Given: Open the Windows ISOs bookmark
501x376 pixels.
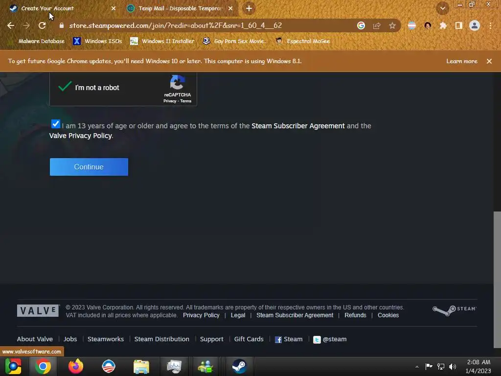Looking at the screenshot, I should pyautogui.click(x=98, y=41).
